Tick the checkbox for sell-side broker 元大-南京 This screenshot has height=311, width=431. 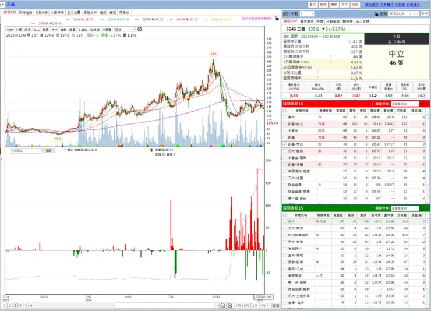[285, 228]
